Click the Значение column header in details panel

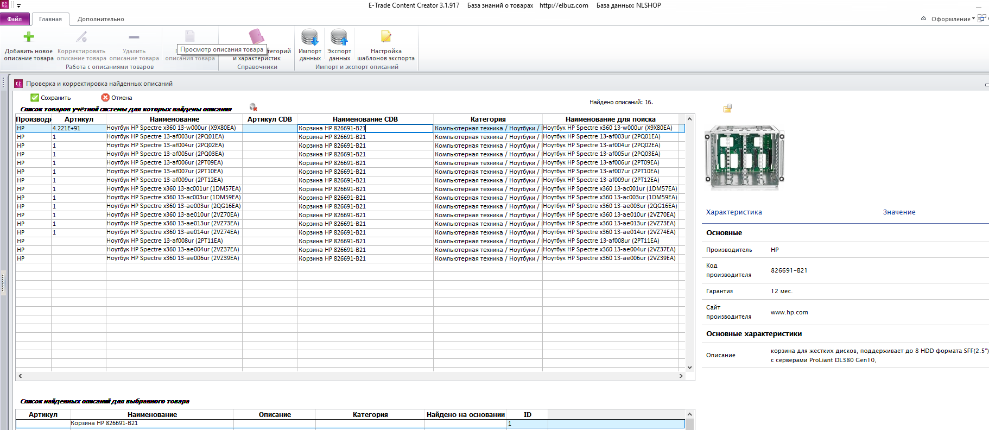[x=899, y=212]
